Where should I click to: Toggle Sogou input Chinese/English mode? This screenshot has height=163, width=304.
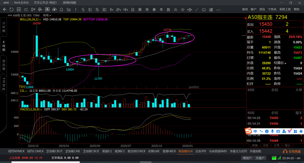255,131
